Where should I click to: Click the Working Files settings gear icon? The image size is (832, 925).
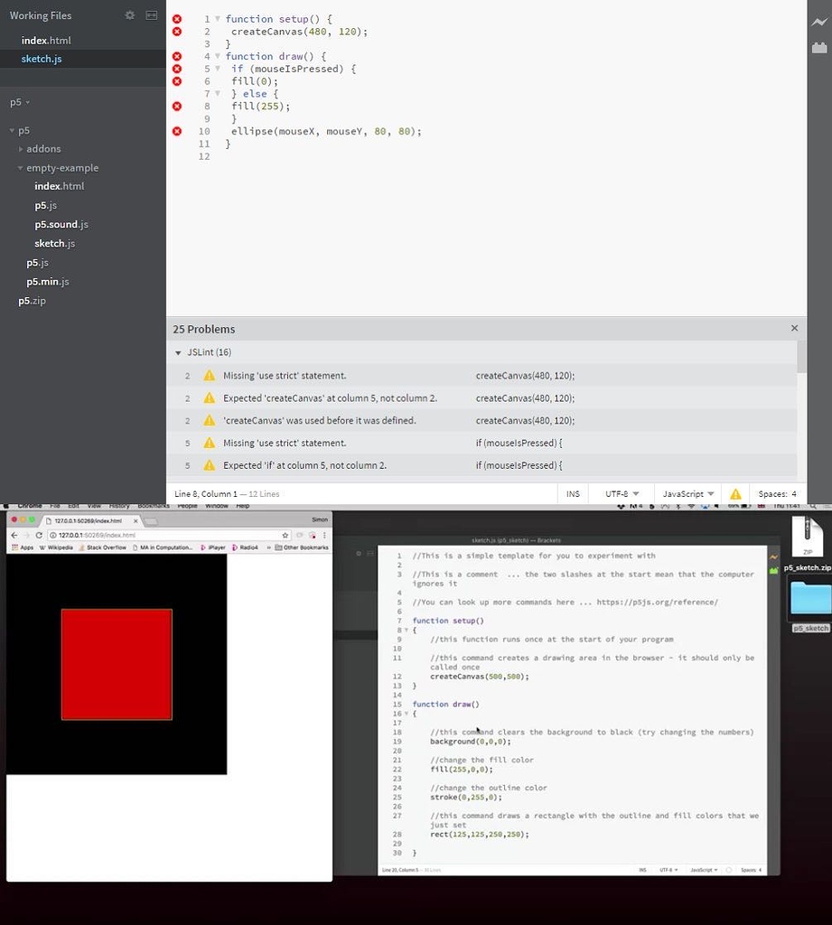point(128,14)
